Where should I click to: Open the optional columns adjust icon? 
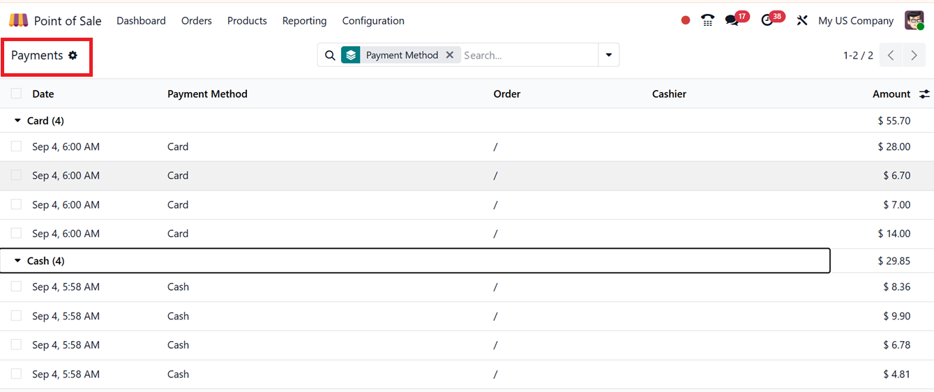pyautogui.click(x=924, y=94)
